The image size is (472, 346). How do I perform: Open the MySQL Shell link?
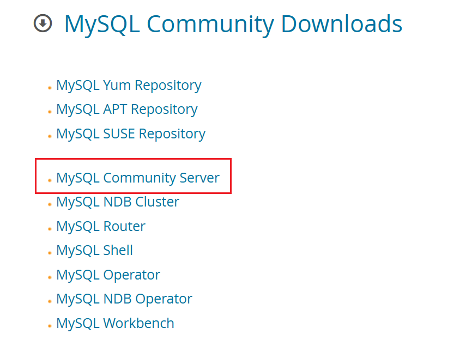(94, 250)
